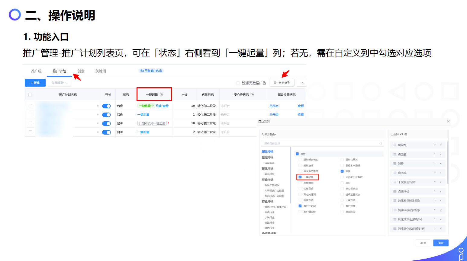Click the selected columns list scrollbar
This screenshot has height=261, width=467.
coord(448,163)
